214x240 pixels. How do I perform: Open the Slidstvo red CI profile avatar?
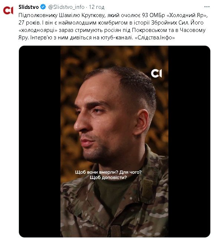(x=8, y=10)
